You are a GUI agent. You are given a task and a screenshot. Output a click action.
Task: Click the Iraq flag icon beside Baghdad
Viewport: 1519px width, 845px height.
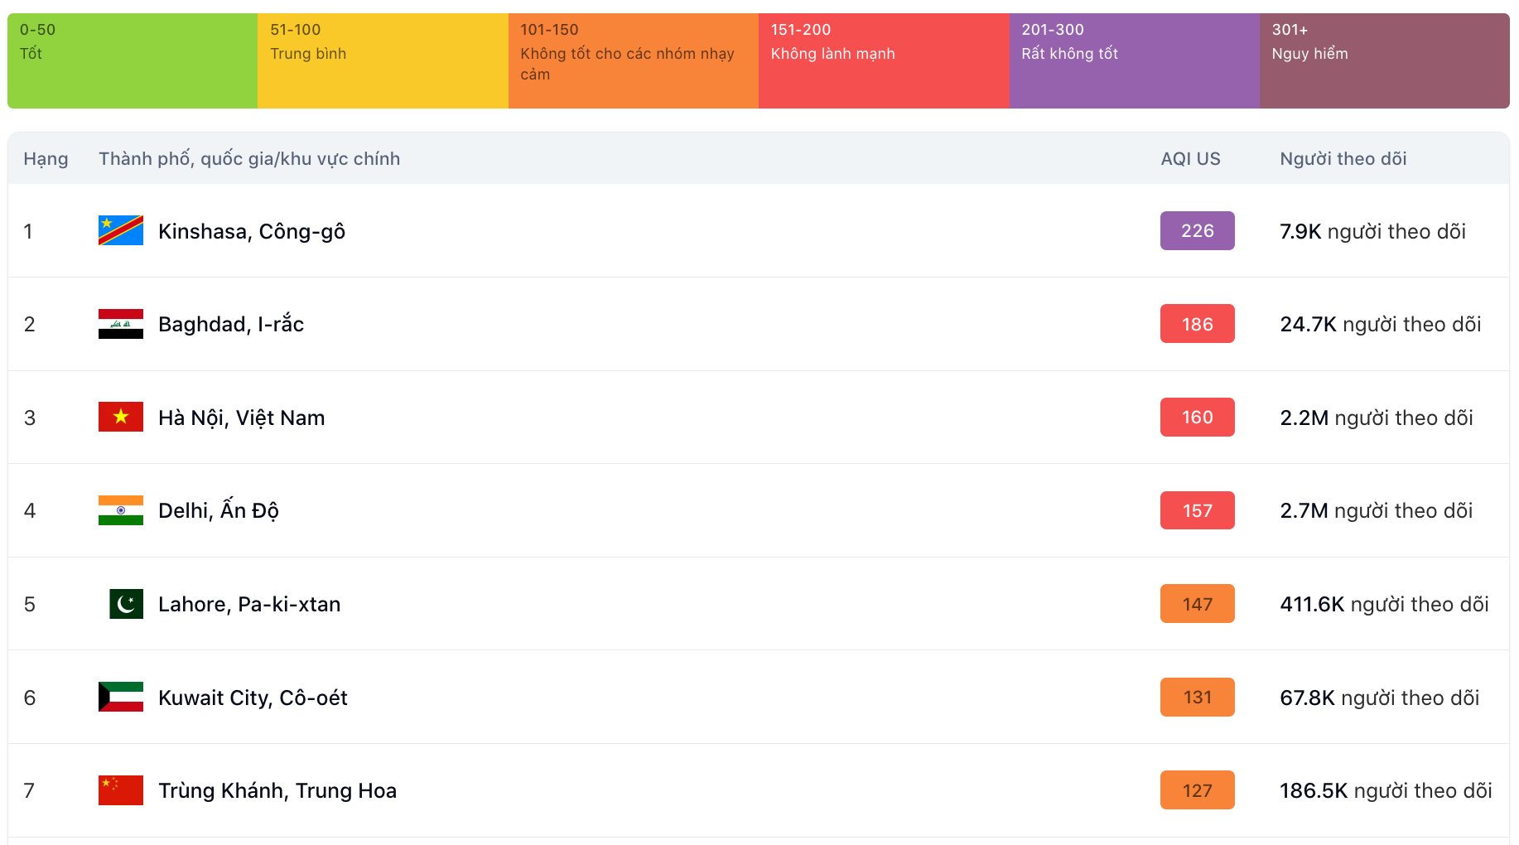pos(121,324)
